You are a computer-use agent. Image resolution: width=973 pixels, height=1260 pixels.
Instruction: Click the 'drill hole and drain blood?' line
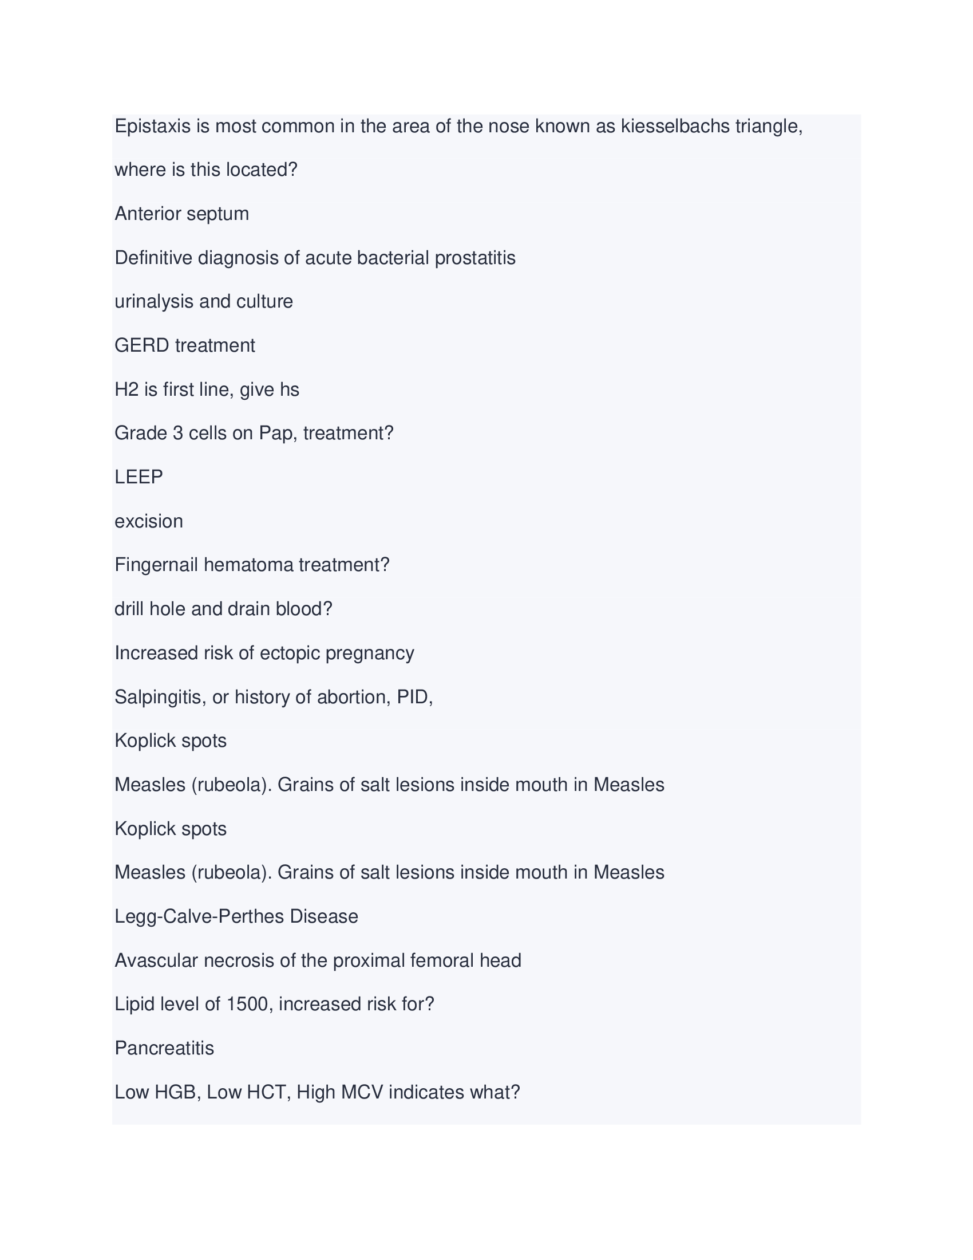(223, 609)
